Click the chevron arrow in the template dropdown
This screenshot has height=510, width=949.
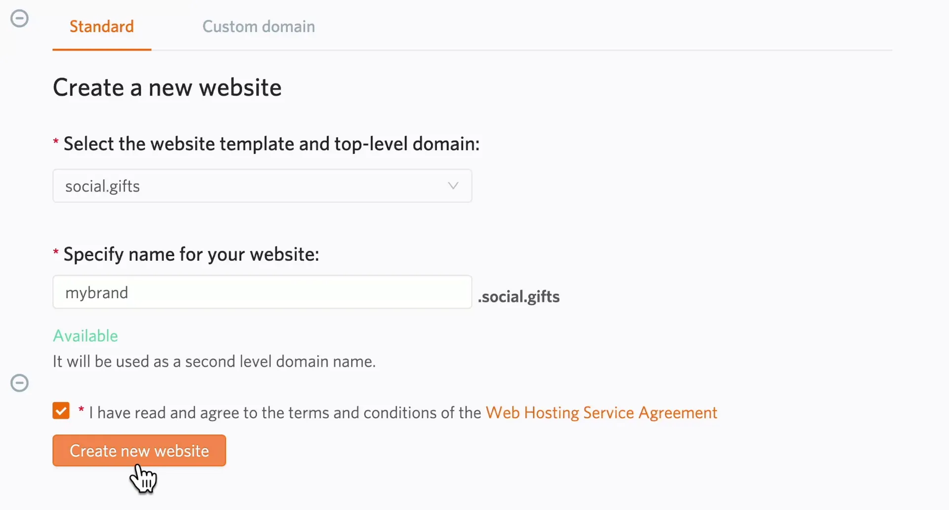tap(453, 186)
